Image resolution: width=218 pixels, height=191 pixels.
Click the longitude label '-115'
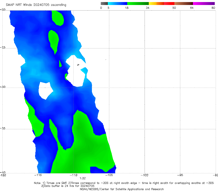(x=38, y=175)
